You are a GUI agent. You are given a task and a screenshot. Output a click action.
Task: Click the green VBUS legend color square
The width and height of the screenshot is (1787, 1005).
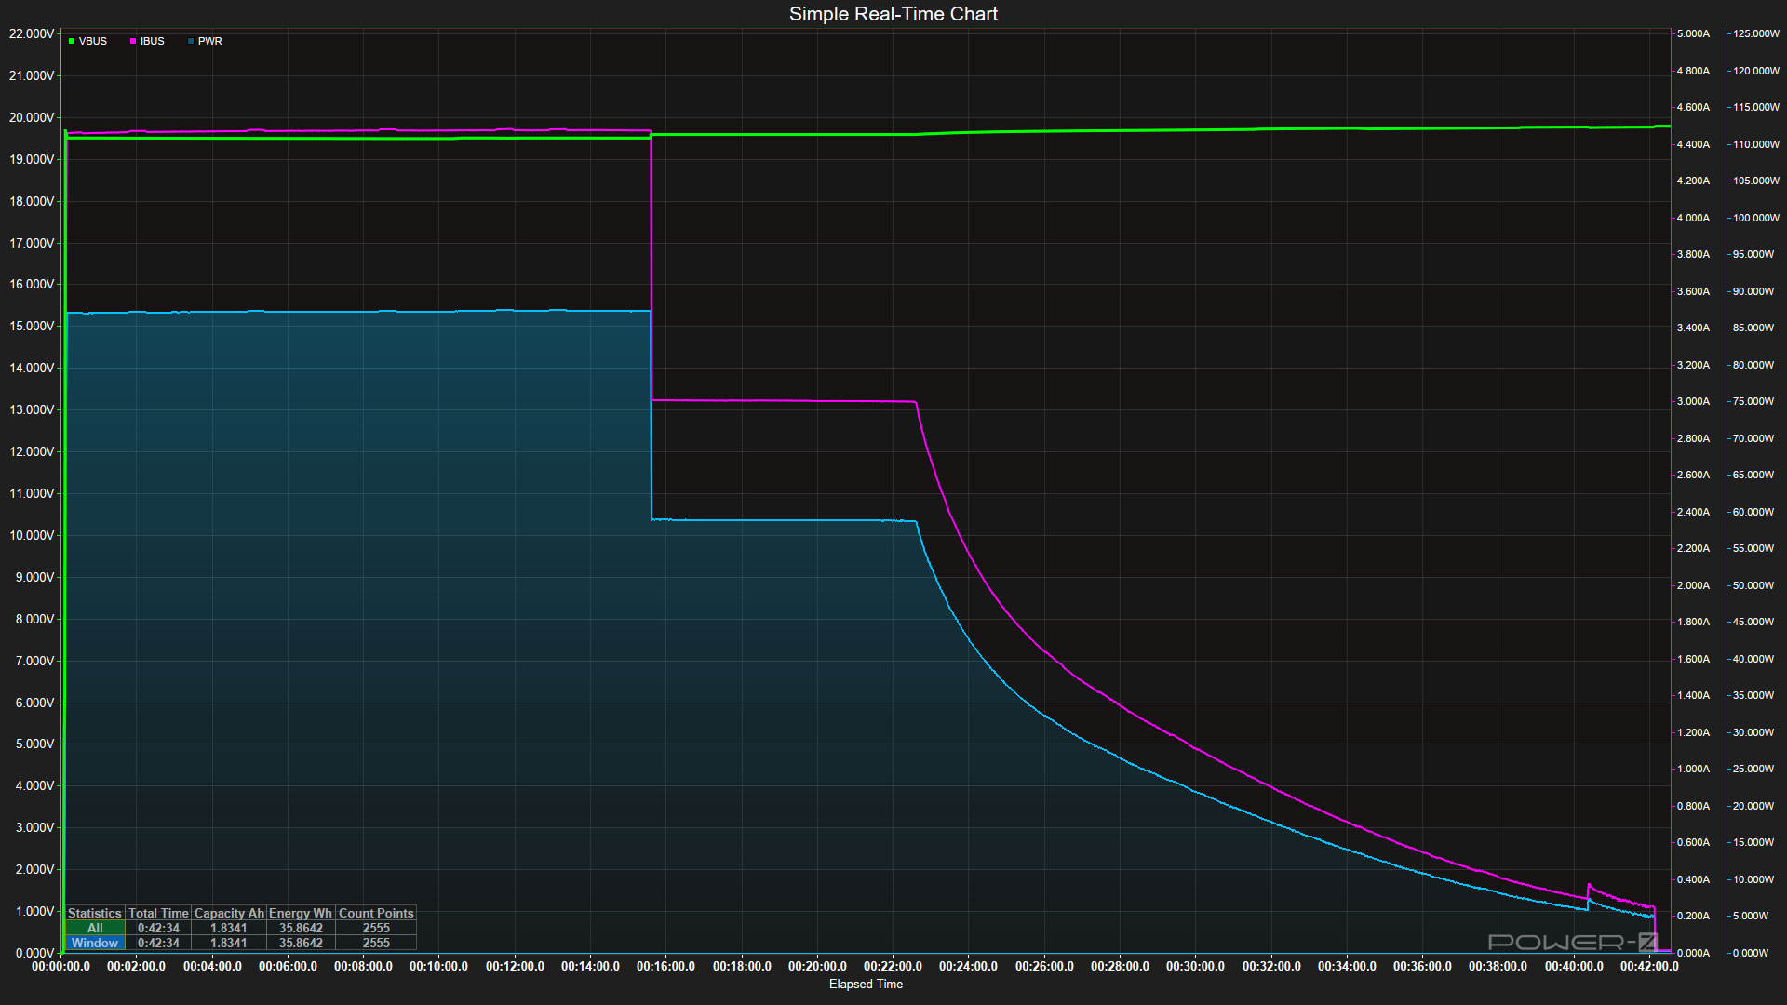pos(72,41)
